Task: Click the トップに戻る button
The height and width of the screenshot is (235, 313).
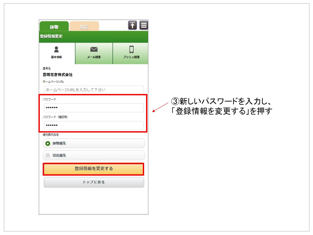Action: (94, 182)
